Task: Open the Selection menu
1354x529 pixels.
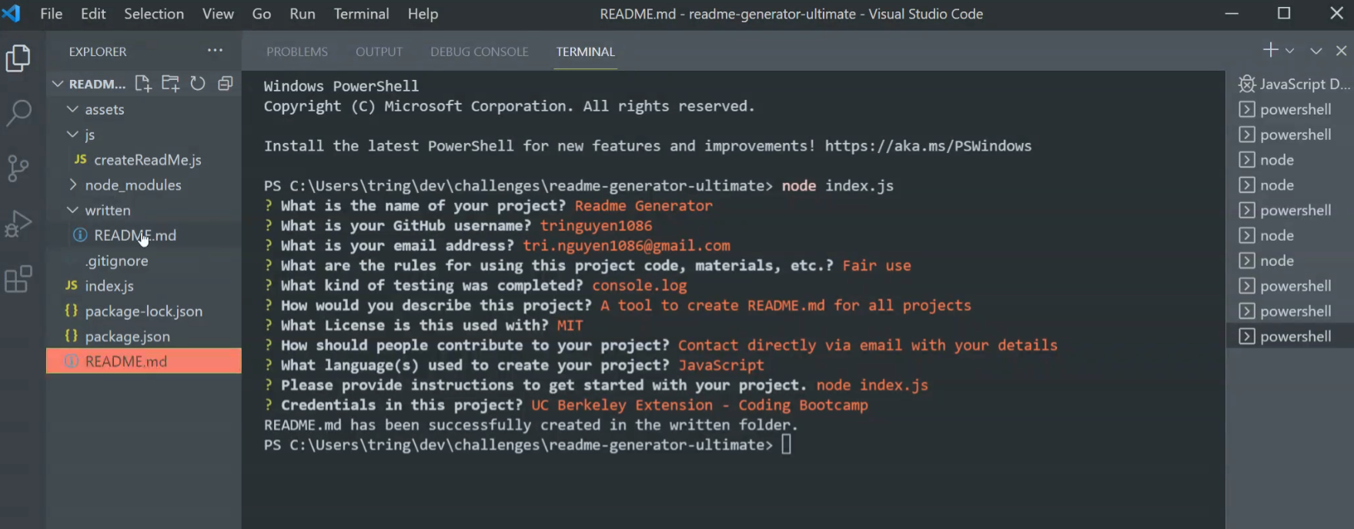Action: coord(154,14)
